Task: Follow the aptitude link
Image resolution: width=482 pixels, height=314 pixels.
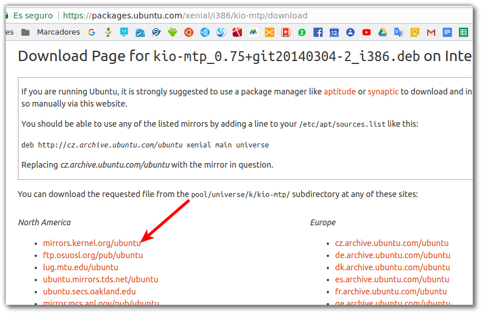Action: tap(339, 92)
